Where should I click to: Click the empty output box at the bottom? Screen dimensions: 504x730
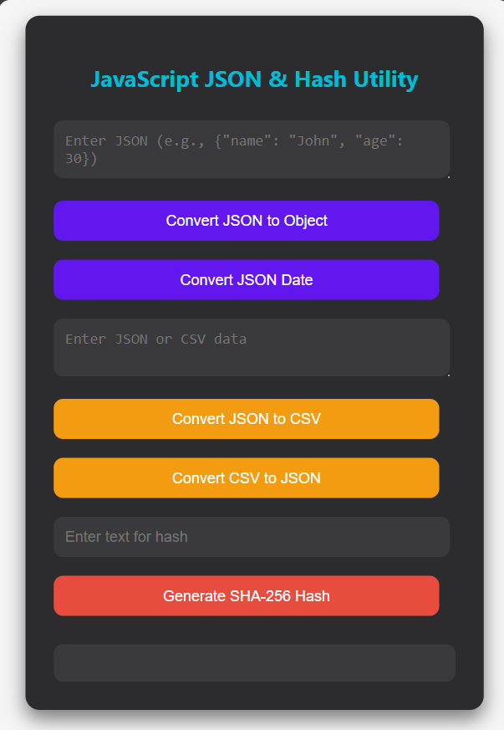tap(255, 663)
